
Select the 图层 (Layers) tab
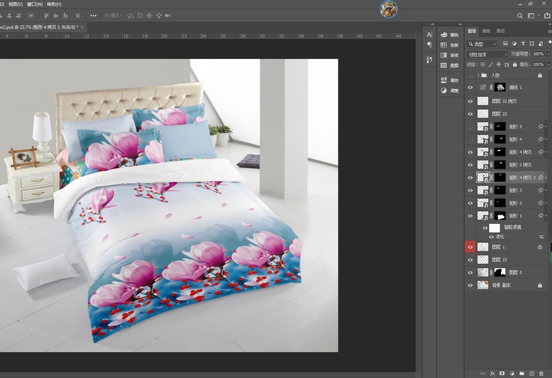(472, 31)
